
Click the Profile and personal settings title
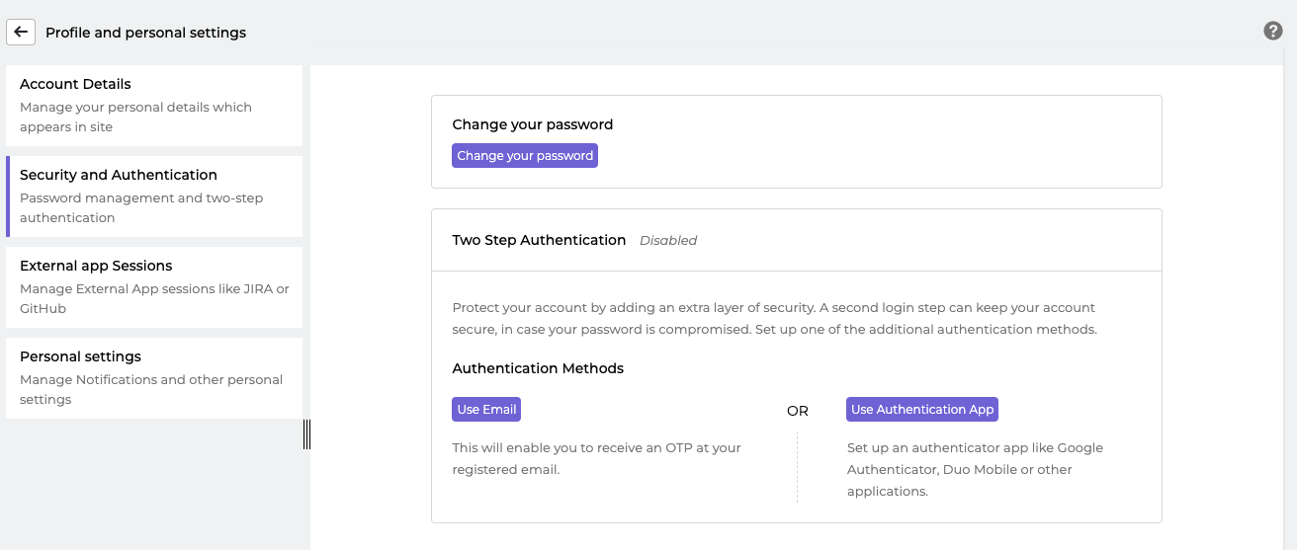[146, 33]
